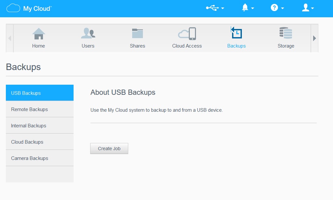The height and width of the screenshot is (200, 333).
Task: Click the Storage label in navigation
Action: [x=286, y=46]
